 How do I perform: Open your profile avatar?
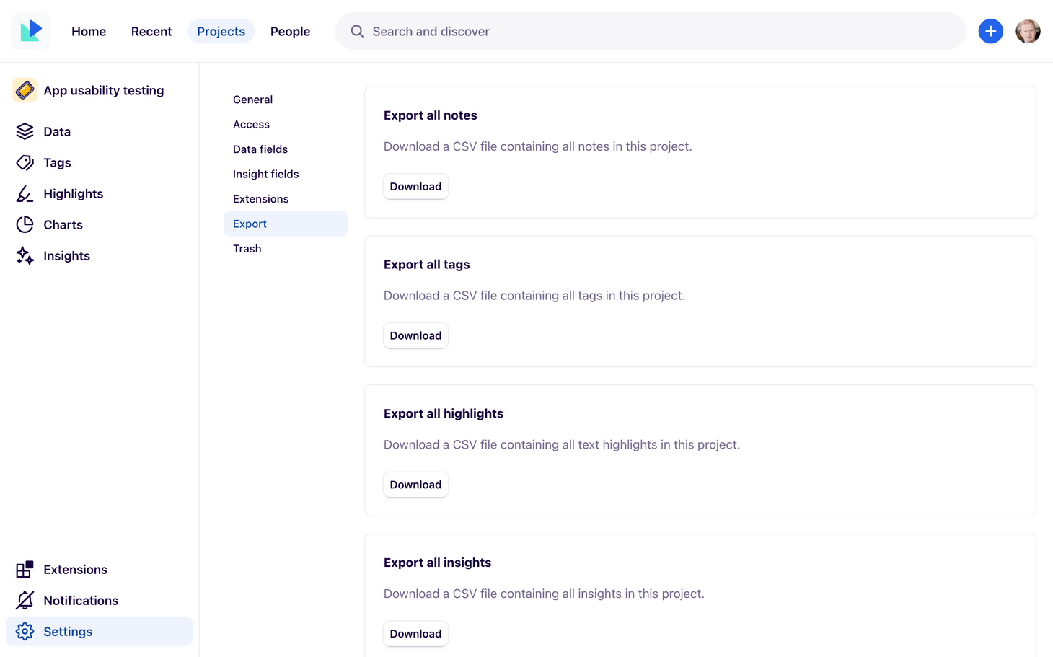coord(1027,31)
